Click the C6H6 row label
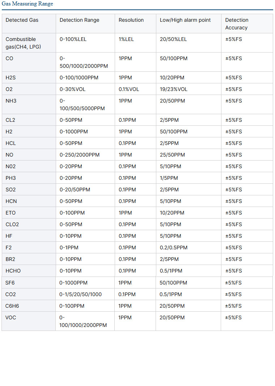 (12, 306)
